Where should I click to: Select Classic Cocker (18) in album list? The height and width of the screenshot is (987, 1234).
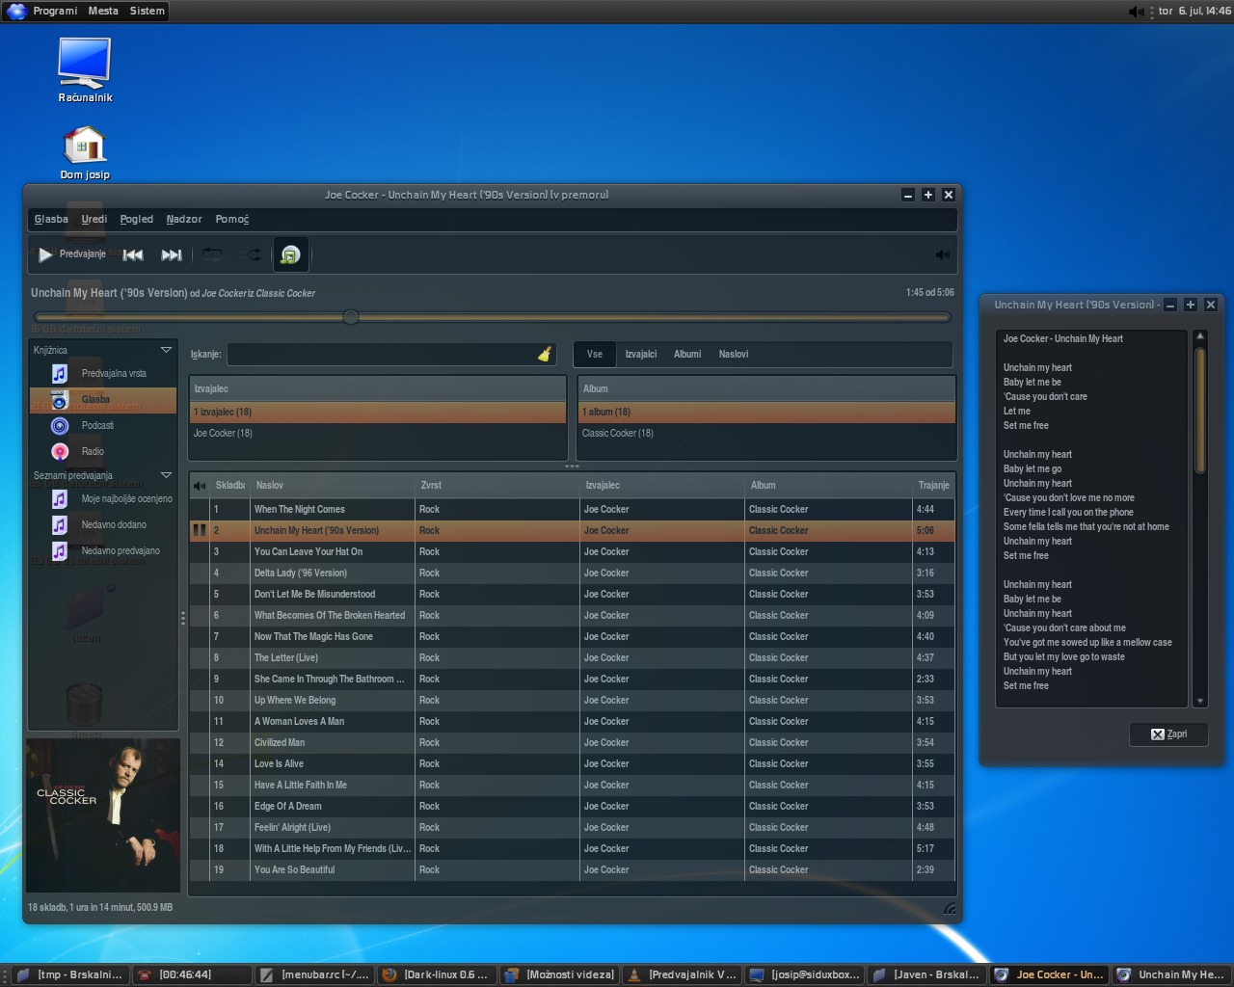[x=766, y=433]
